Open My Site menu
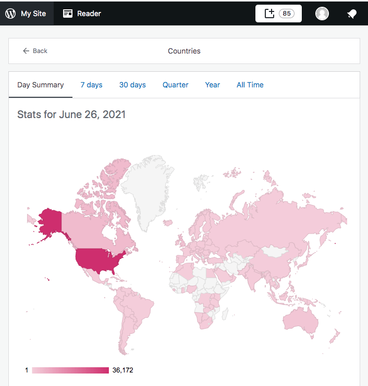This screenshot has width=368, height=386. (33, 14)
